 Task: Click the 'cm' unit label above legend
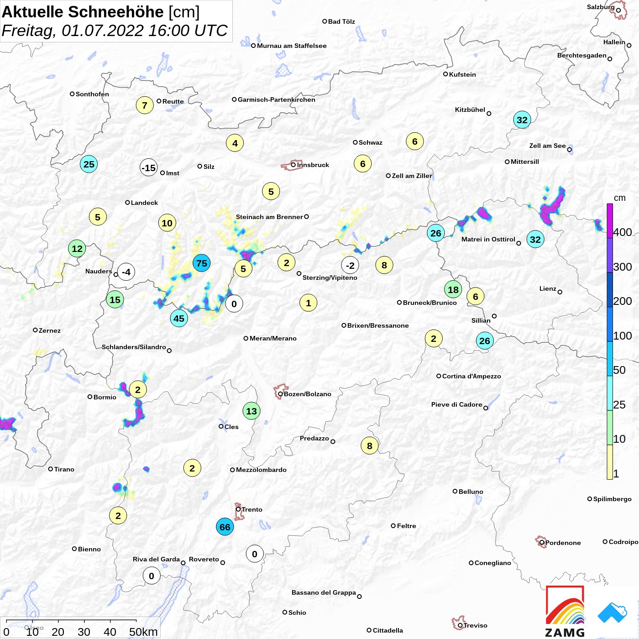[620, 198]
